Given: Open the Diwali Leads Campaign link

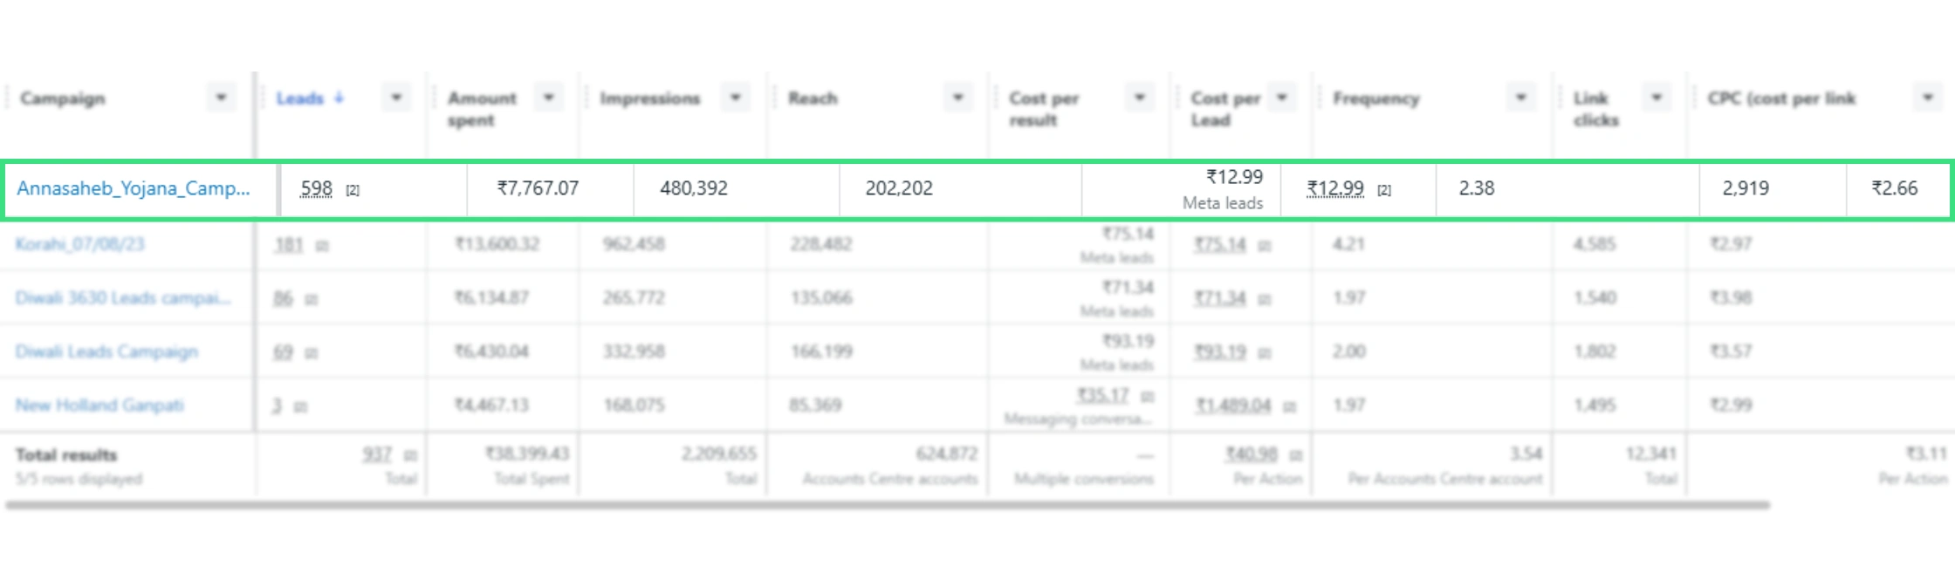Looking at the screenshot, I should 106,351.
